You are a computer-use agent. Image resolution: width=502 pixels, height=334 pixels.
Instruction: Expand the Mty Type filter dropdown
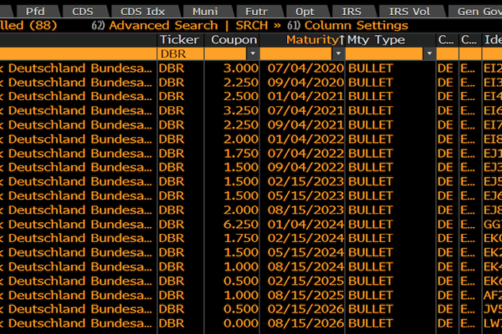[x=430, y=53]
